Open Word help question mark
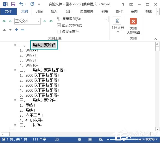 (123, 4)
